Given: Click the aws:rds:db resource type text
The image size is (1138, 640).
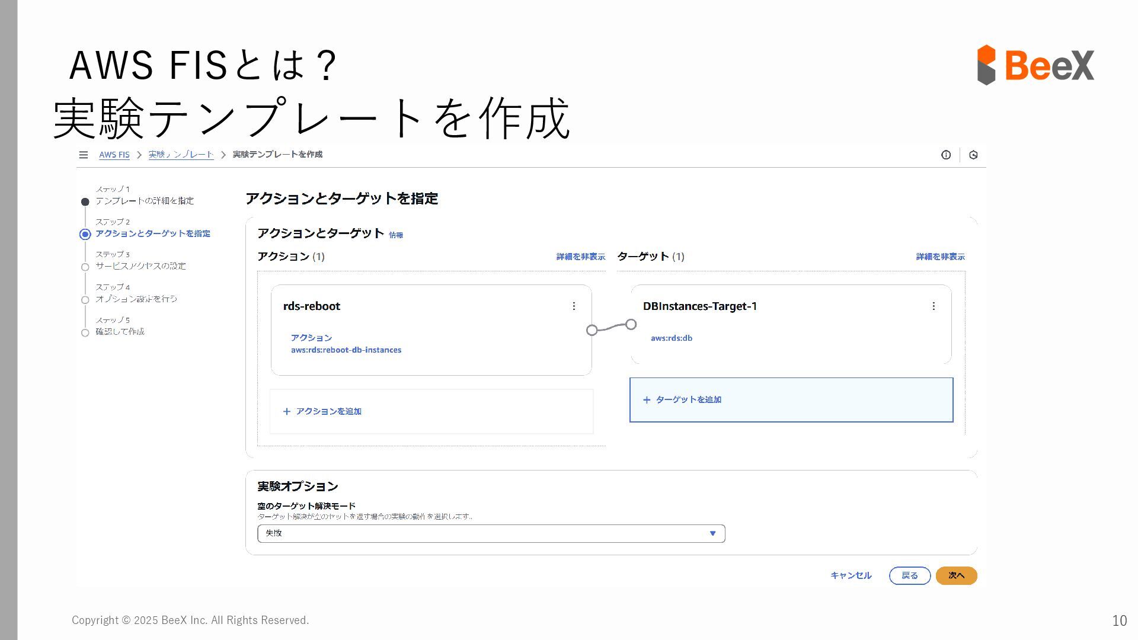Looking at the screenshot, I should coord(672,338).
